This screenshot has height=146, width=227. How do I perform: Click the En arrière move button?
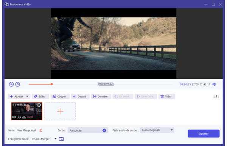(146, 96)
